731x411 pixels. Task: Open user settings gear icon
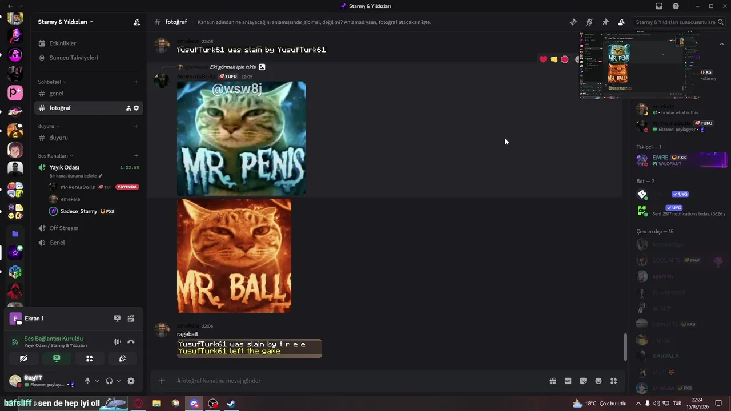(x=131, y=381)
